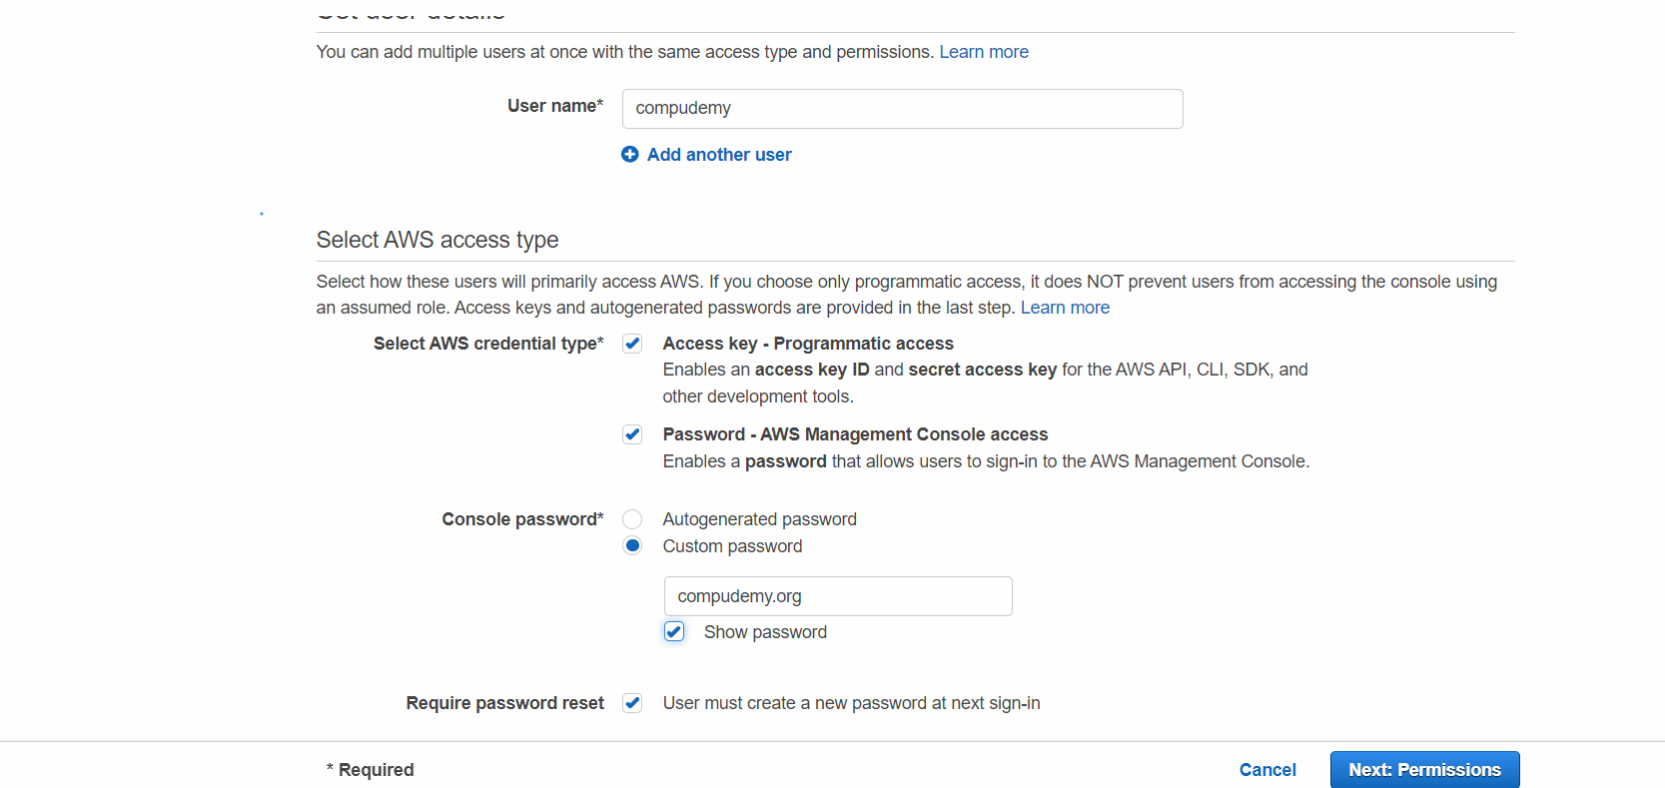Select the Autogenerated password radio button

point(632,519)
